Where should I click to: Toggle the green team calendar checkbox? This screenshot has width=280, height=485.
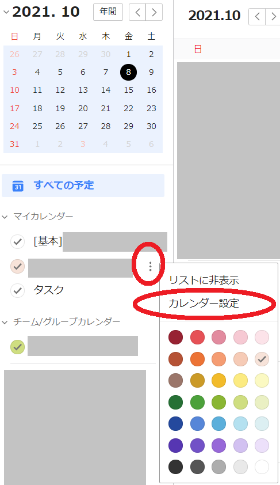pyautogui.click(x=18, y=347)
